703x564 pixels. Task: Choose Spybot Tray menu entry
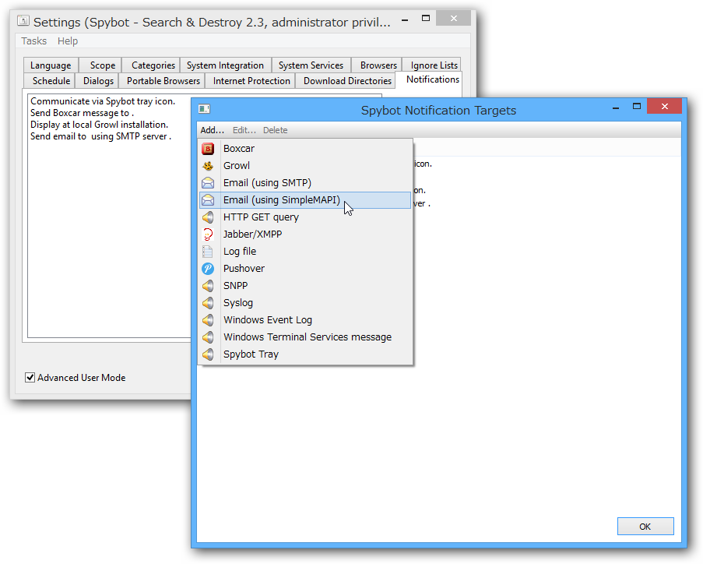(305, 354)
